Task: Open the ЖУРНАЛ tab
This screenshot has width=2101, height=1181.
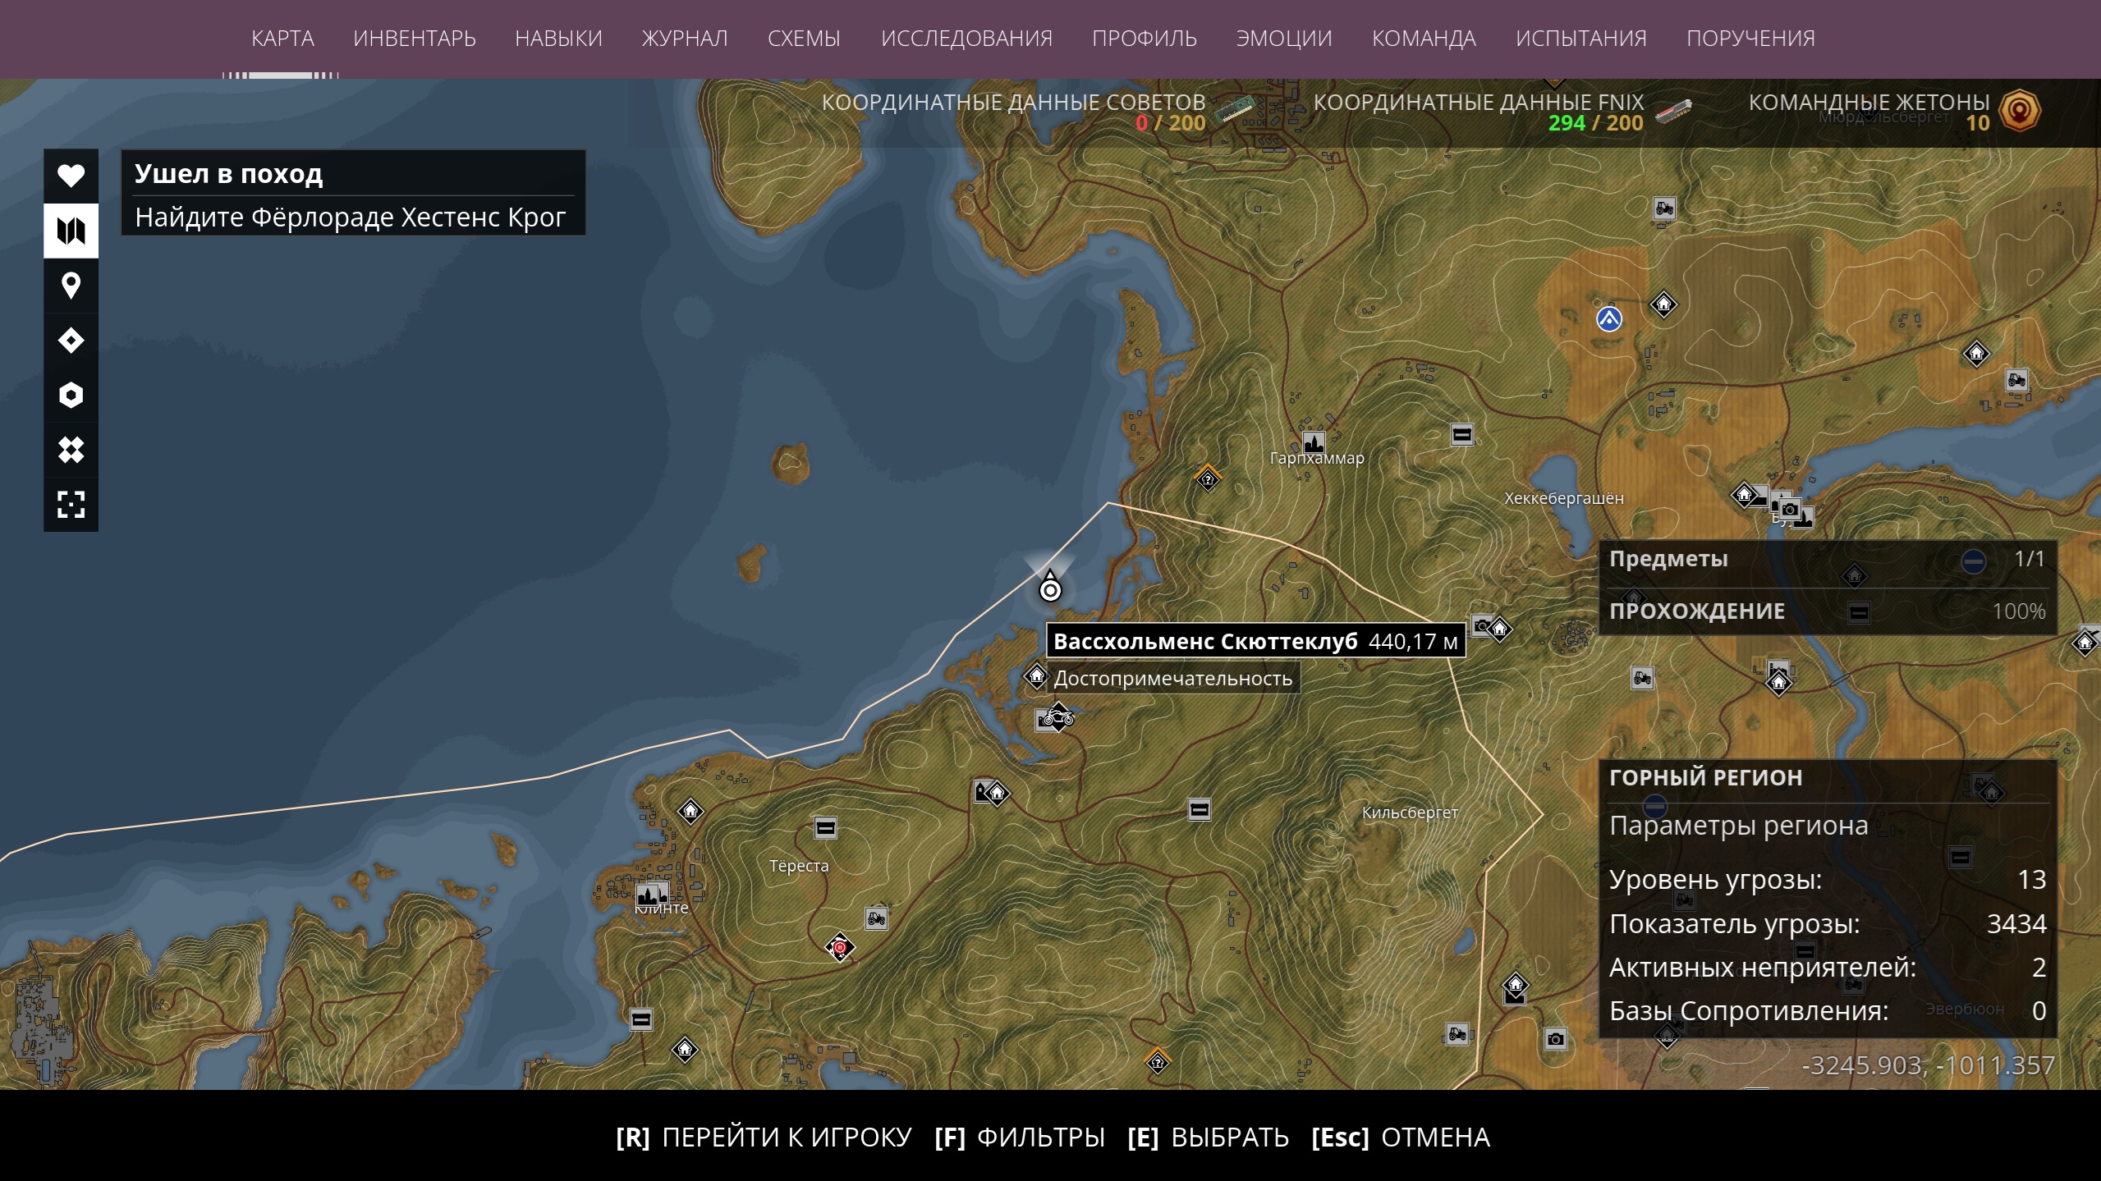Action: click(x=685, y=39)
